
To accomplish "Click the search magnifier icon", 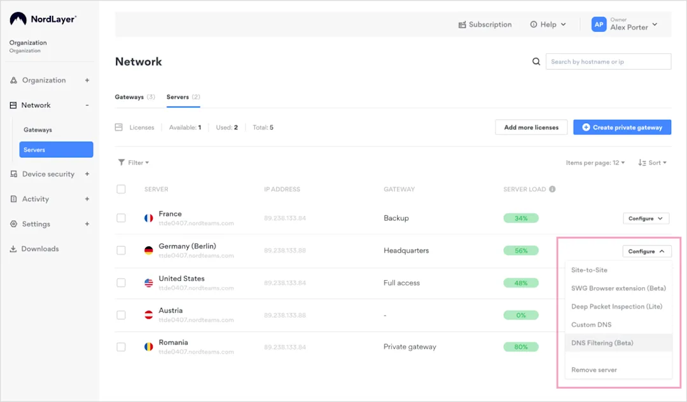I will coord(536,61).
